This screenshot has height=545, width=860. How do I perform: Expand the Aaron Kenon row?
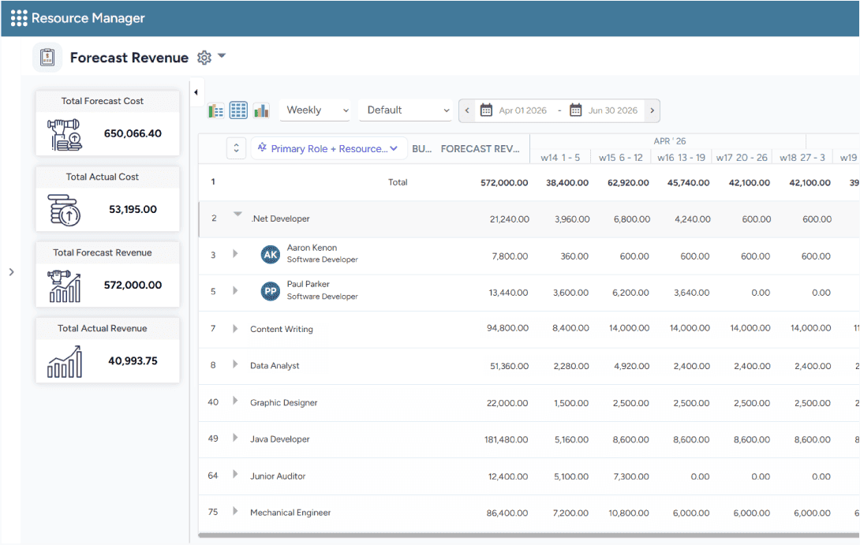tap(235, 253)
